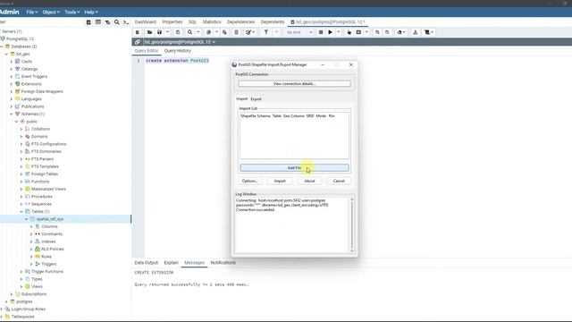
Task: Open the Execute options dropdown arrow
Action: coord(339,32)
